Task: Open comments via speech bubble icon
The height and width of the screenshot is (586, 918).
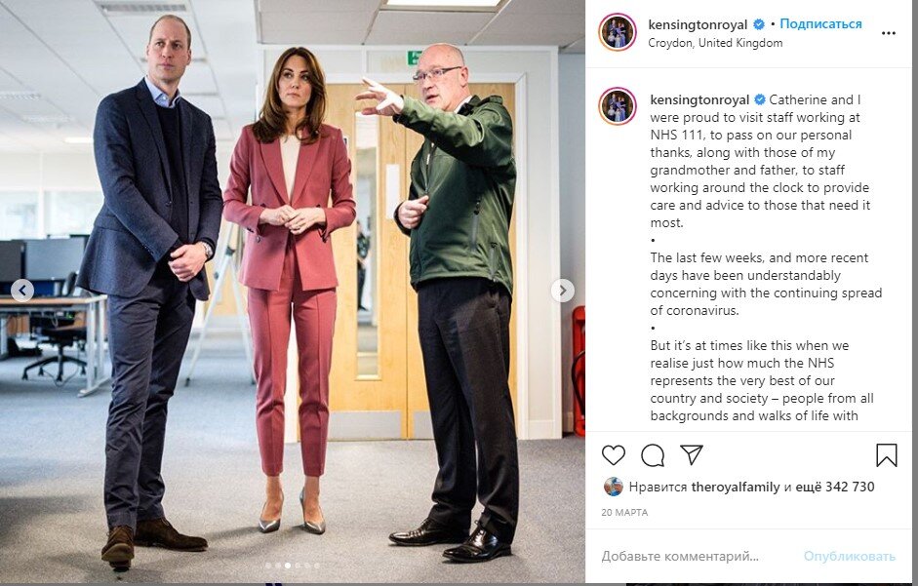Action: tap(653, 455)
